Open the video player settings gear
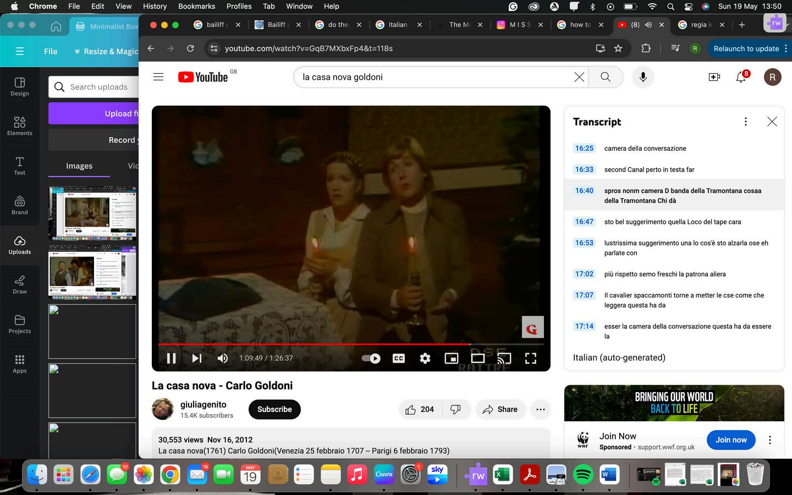This screenshot has height=495, width=792. (x=425, y=358)
